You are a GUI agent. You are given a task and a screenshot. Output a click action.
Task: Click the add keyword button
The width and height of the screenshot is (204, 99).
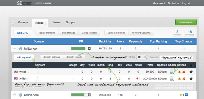pos(24,57)
